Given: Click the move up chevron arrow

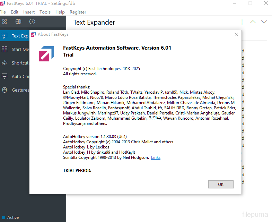Looking at the screenshot, I should click(x=253, y=22).
